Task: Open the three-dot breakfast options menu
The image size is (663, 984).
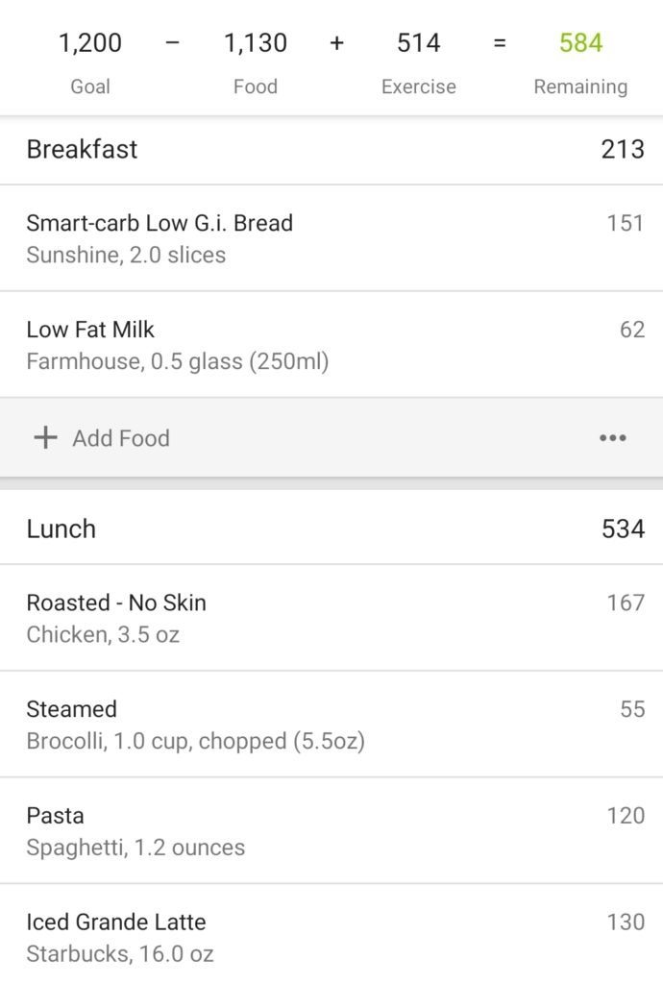Action: point(612,438)
